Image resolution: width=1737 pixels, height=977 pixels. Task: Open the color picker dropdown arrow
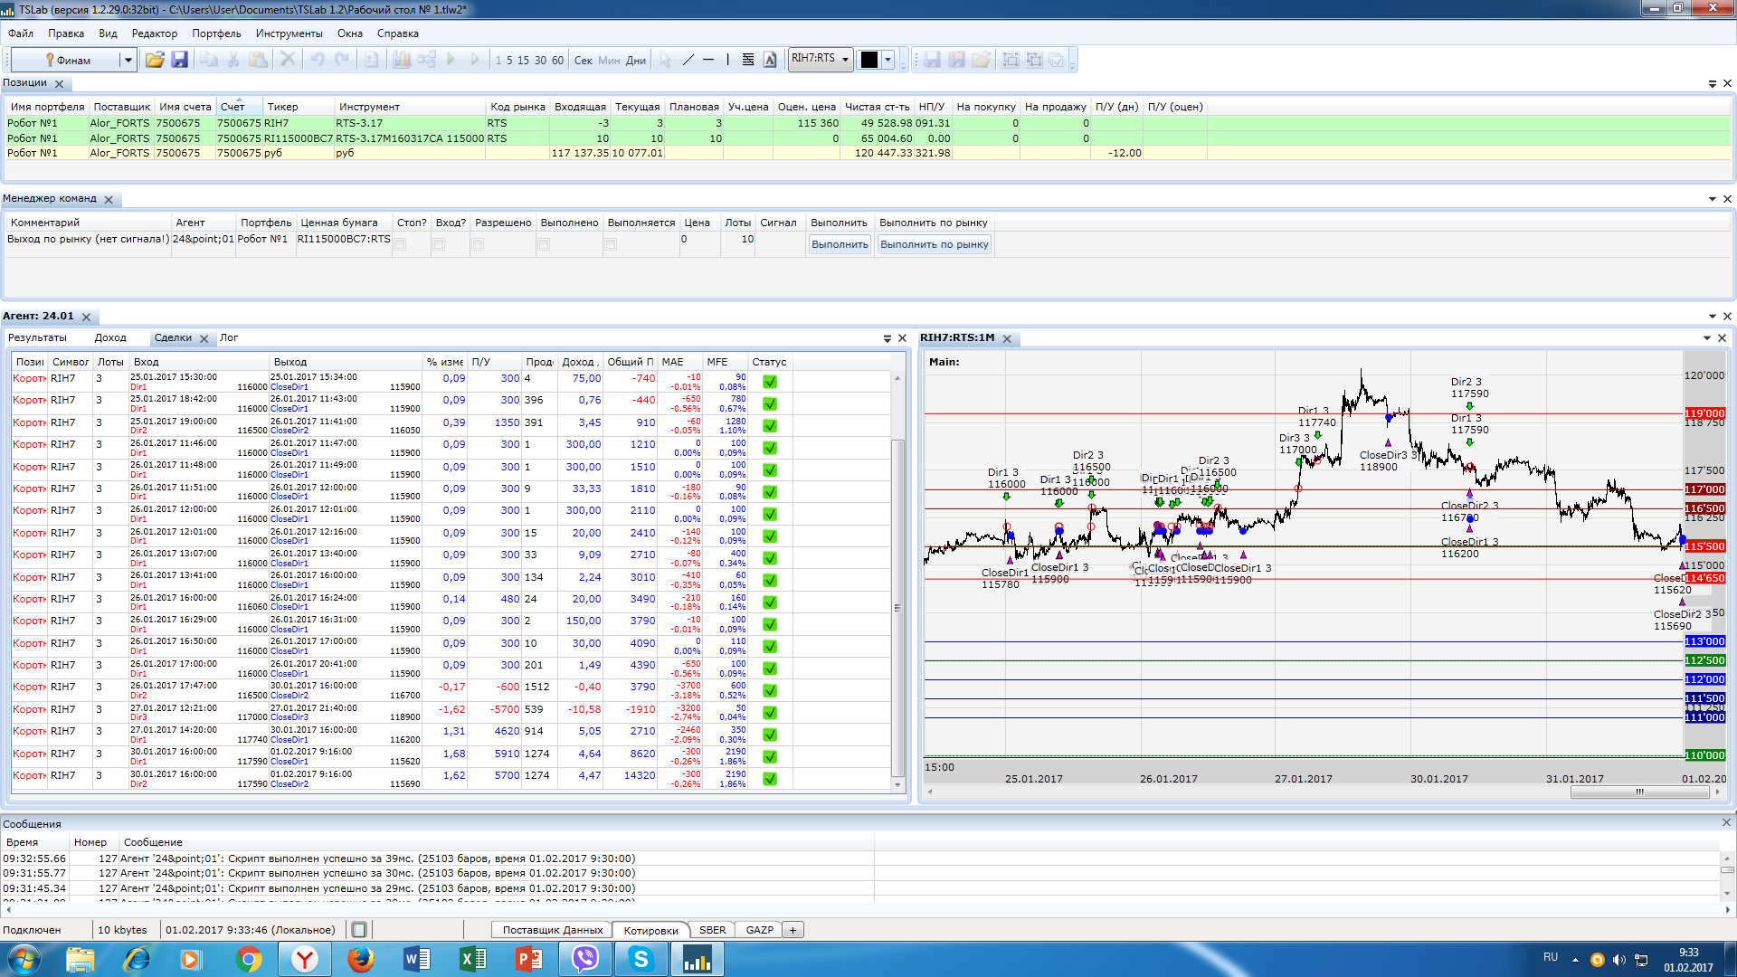click(887, 60)
